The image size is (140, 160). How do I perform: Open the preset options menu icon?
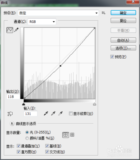(x=104, y=13)
